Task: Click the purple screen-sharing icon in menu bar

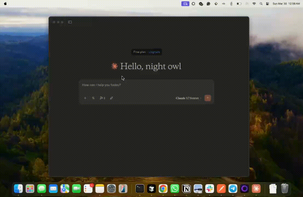Action: tap(185, 4)
